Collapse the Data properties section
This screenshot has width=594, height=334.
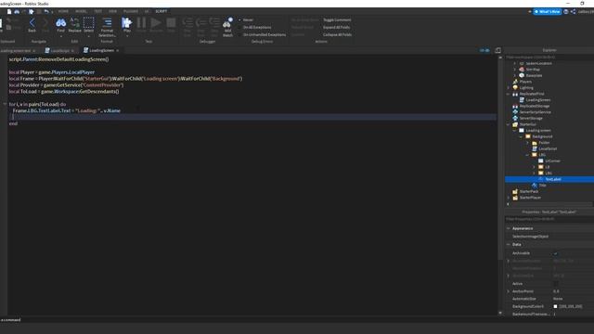(509, 245)
